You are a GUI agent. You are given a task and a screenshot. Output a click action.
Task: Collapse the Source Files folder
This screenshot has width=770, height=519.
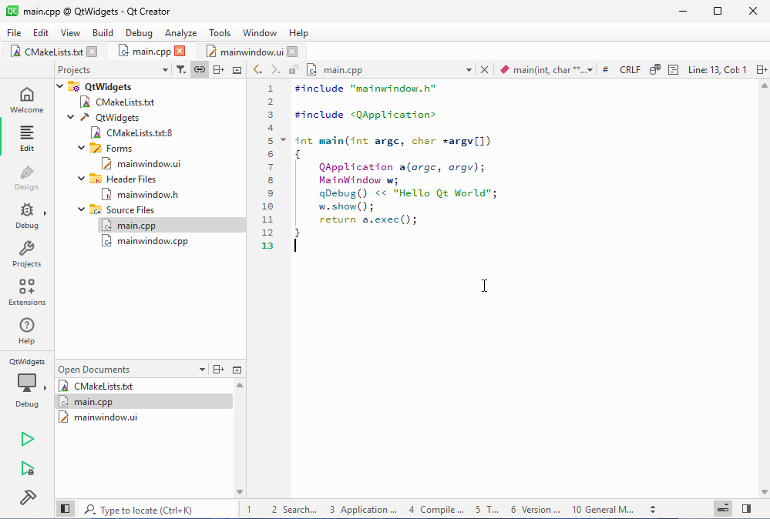pyautogui.click(x=82, y=210)
